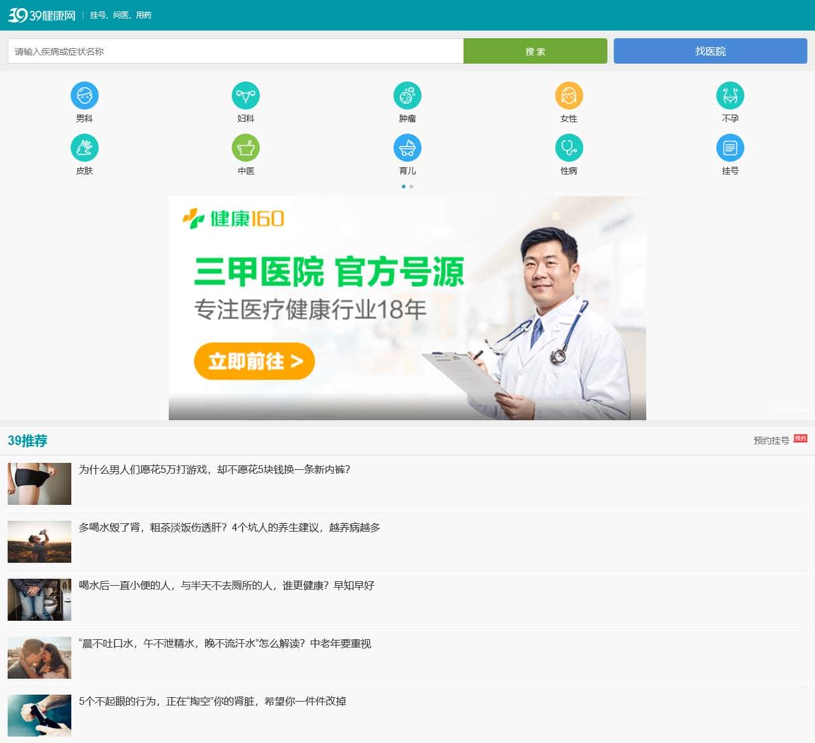Screen dimensions: 815x743
Task: Click thumbnail beside the 肾脏 article
Action: coord(39,716)
